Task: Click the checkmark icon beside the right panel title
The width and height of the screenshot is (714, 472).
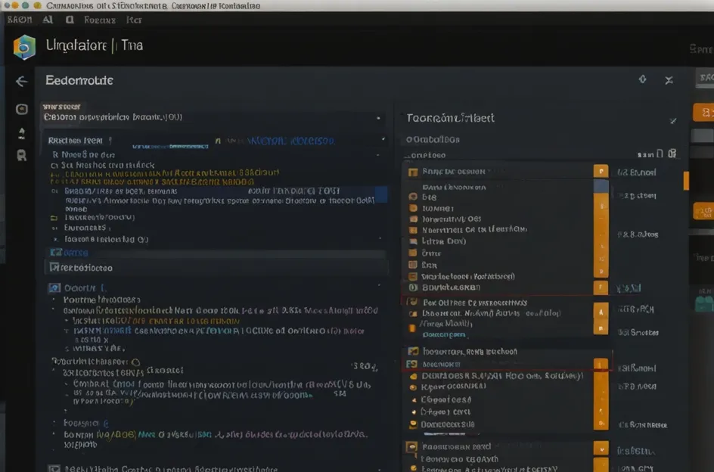Action: 672,120
